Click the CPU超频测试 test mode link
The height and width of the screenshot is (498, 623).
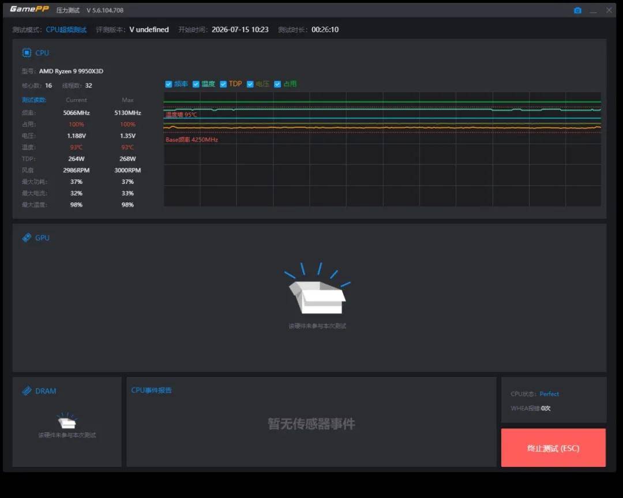[x=66, y=30]
